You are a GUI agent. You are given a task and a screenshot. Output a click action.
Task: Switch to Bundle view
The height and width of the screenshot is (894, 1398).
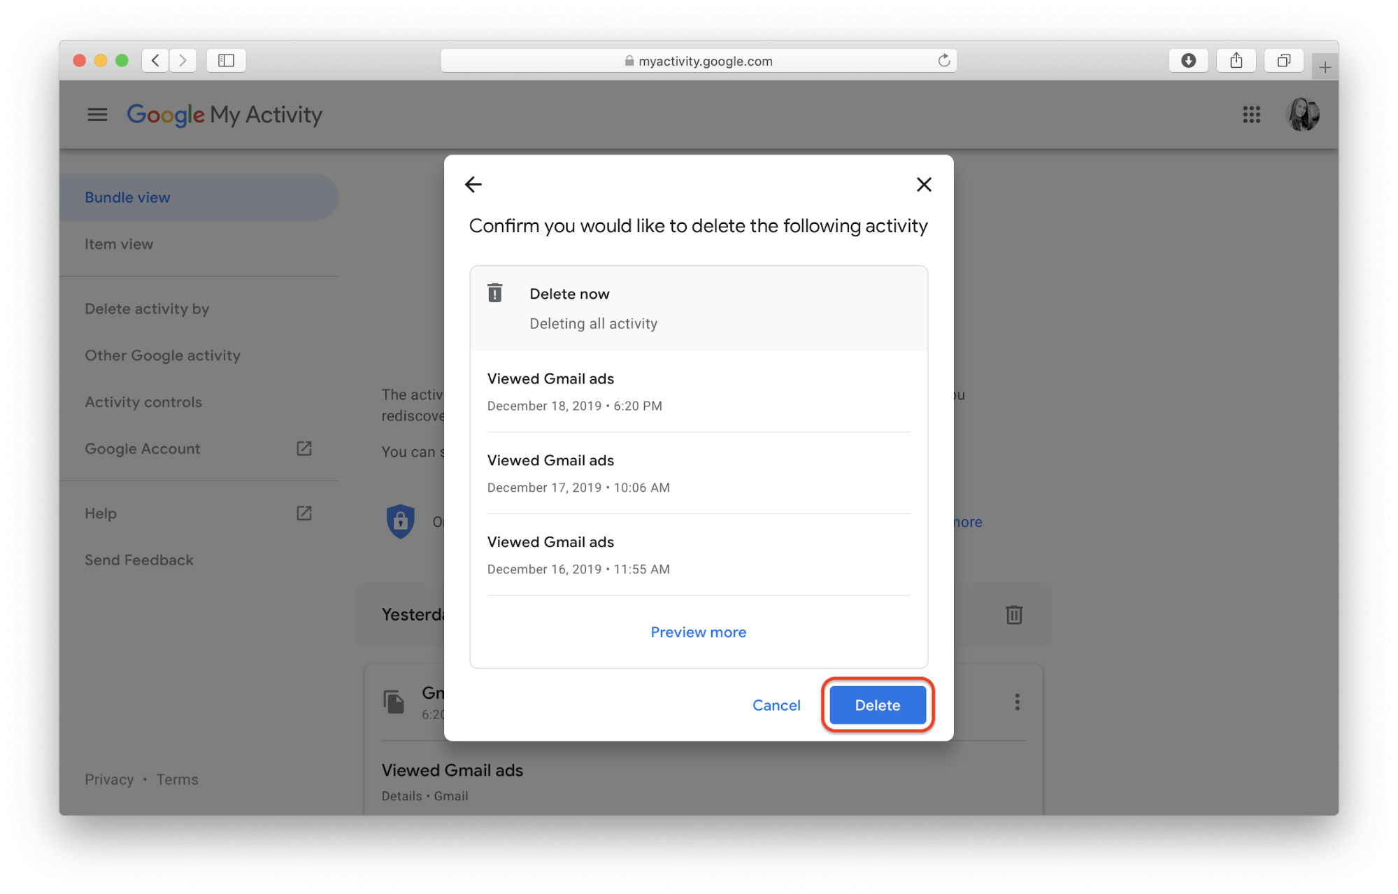199,197
